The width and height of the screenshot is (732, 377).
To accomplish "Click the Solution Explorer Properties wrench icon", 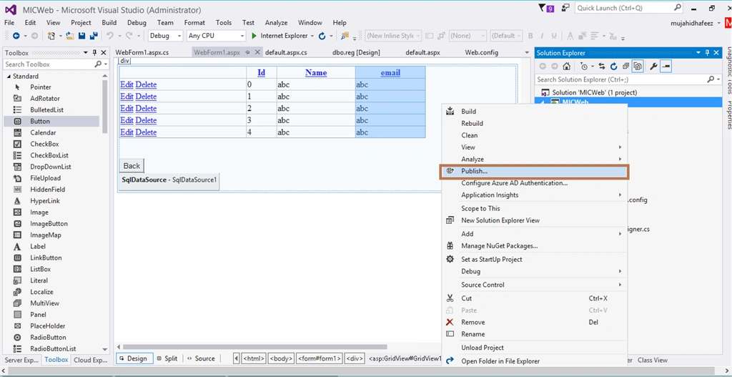I will [x=653, y=67].
